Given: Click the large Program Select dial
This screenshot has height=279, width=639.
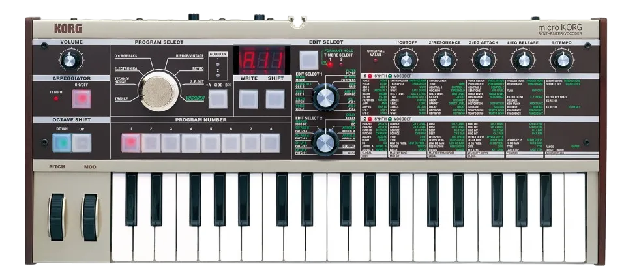Looking at the screenshot, I should coord(158,91).
